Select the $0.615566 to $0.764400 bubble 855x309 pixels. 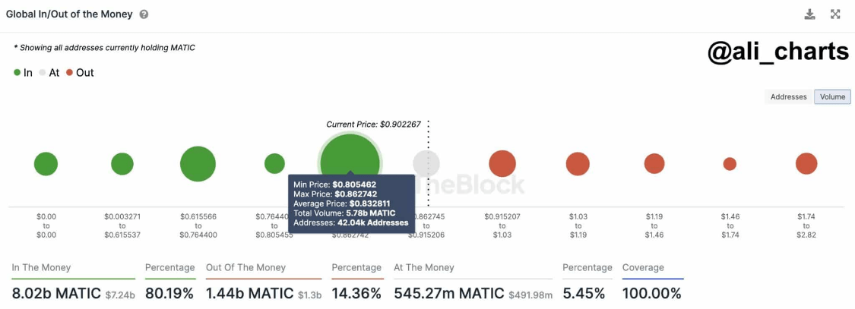[198, 163]
